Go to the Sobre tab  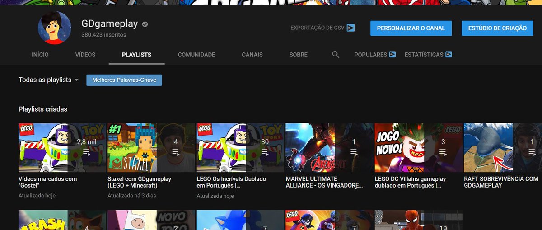299,55
